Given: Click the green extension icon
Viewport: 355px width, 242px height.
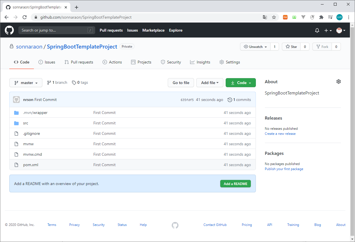Looking at the screenshot, I should pyautogui.click(x=294, y=17).
